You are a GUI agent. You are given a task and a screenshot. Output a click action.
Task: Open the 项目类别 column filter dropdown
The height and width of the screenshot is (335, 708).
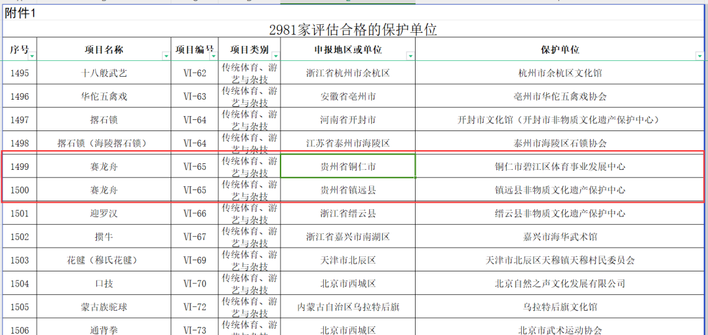click(275, 56)
